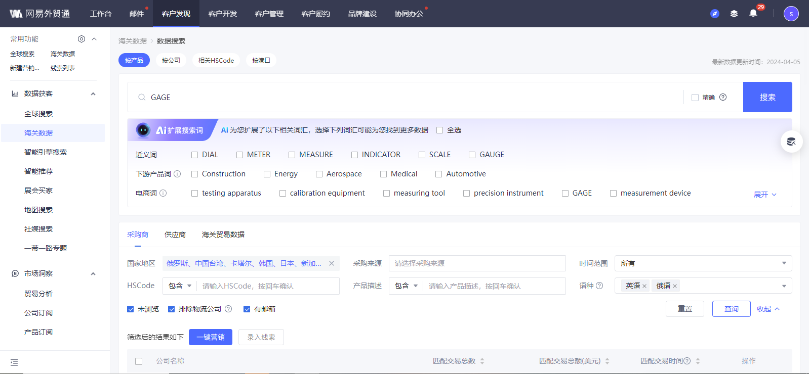Collapse sidebar with bottom-left menu icon
The width and height of the screenshot is (809, 374).
14,362
